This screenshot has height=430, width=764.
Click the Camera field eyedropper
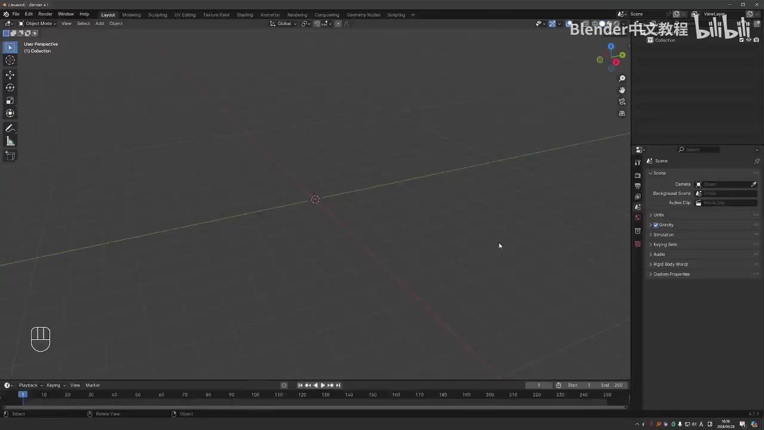click(753, 184)
